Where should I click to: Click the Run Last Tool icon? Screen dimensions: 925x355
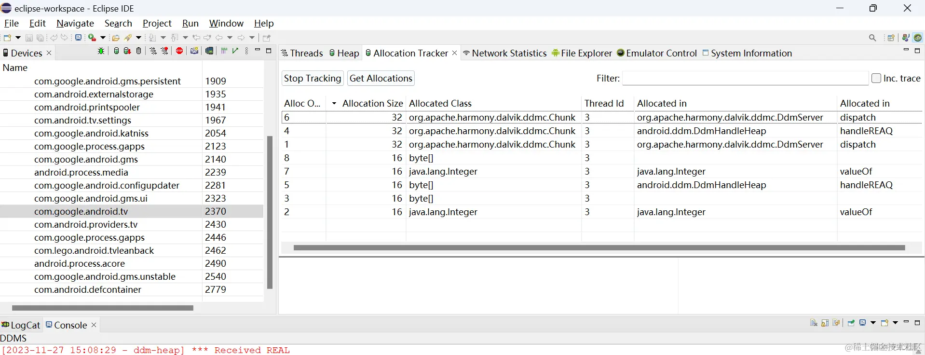point(92,38)
